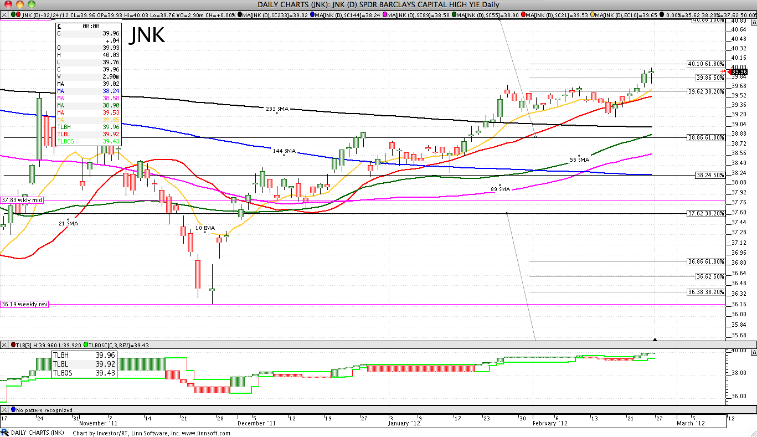The height and width of the screenshot is (437, 757).
Task: Select the '36.86 61.80%' Fibonacci label
Action: coord(705,261)
